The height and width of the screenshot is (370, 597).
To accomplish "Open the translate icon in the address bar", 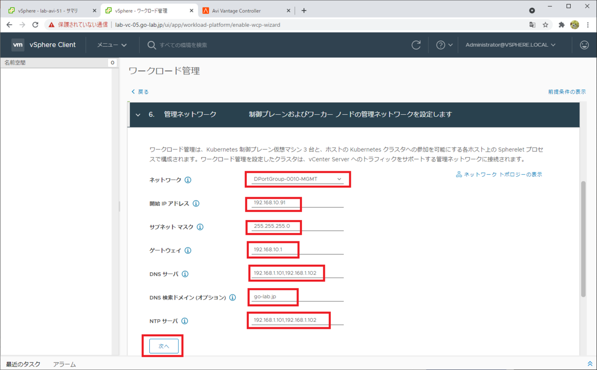I will point(532,23).
